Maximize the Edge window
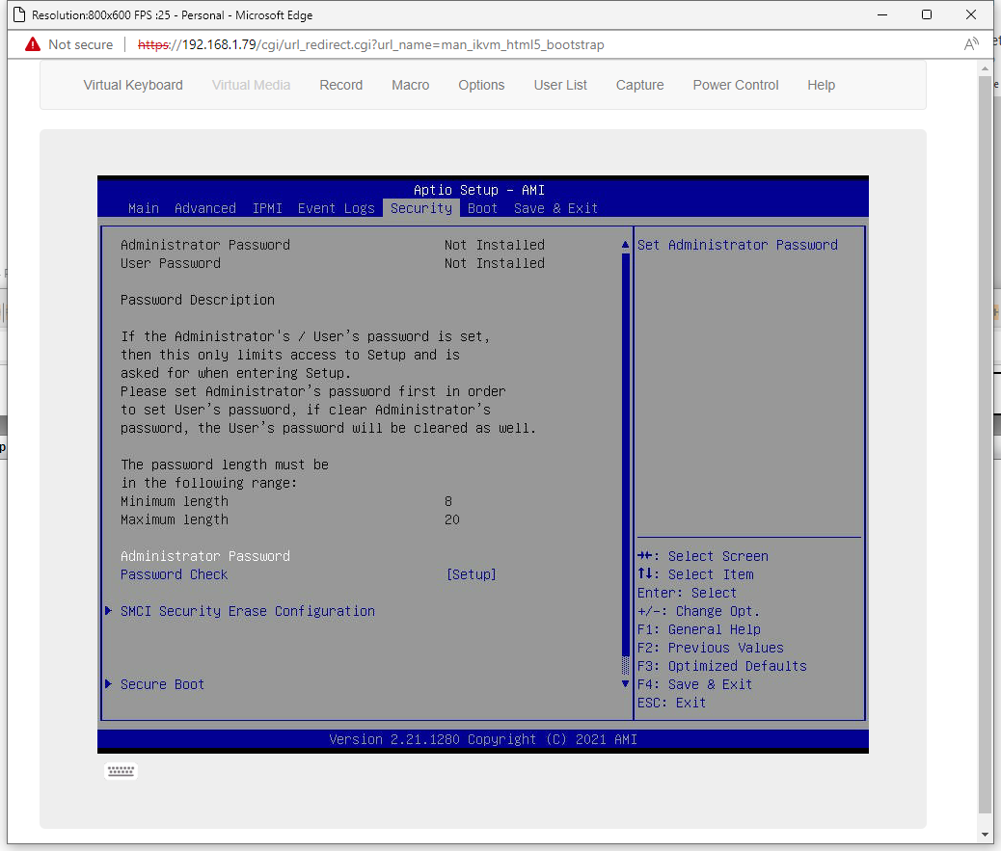The width and height of the screenshot is (1001, 851). (x=927, y=14)
